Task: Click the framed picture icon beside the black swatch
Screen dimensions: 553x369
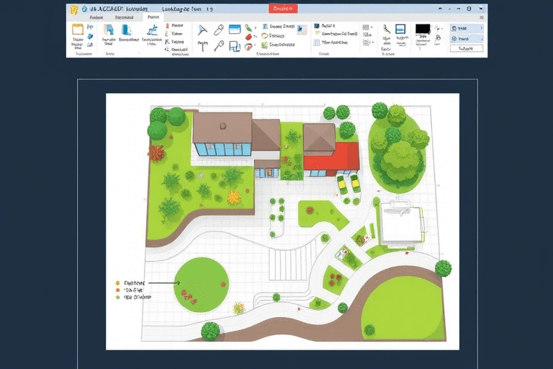Action: pos(401,30)
